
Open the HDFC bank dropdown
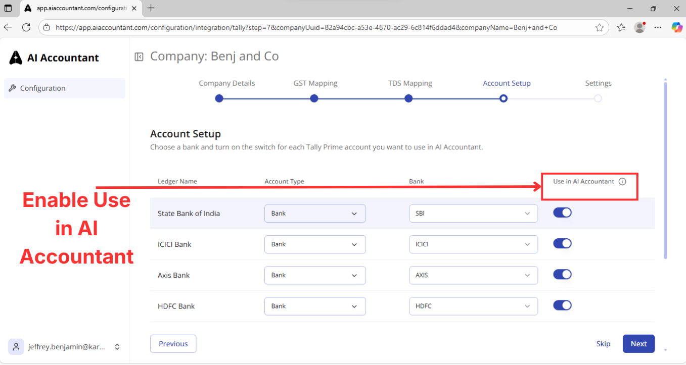coord(473,306)
